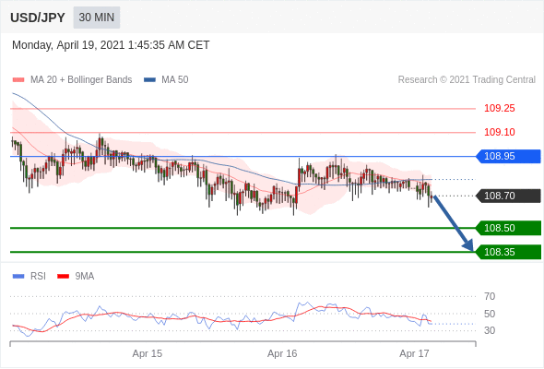This screenshot has width=544, height=369.
Task: Select the green 108.50 support price tag
Action: [x=508, y=228]
